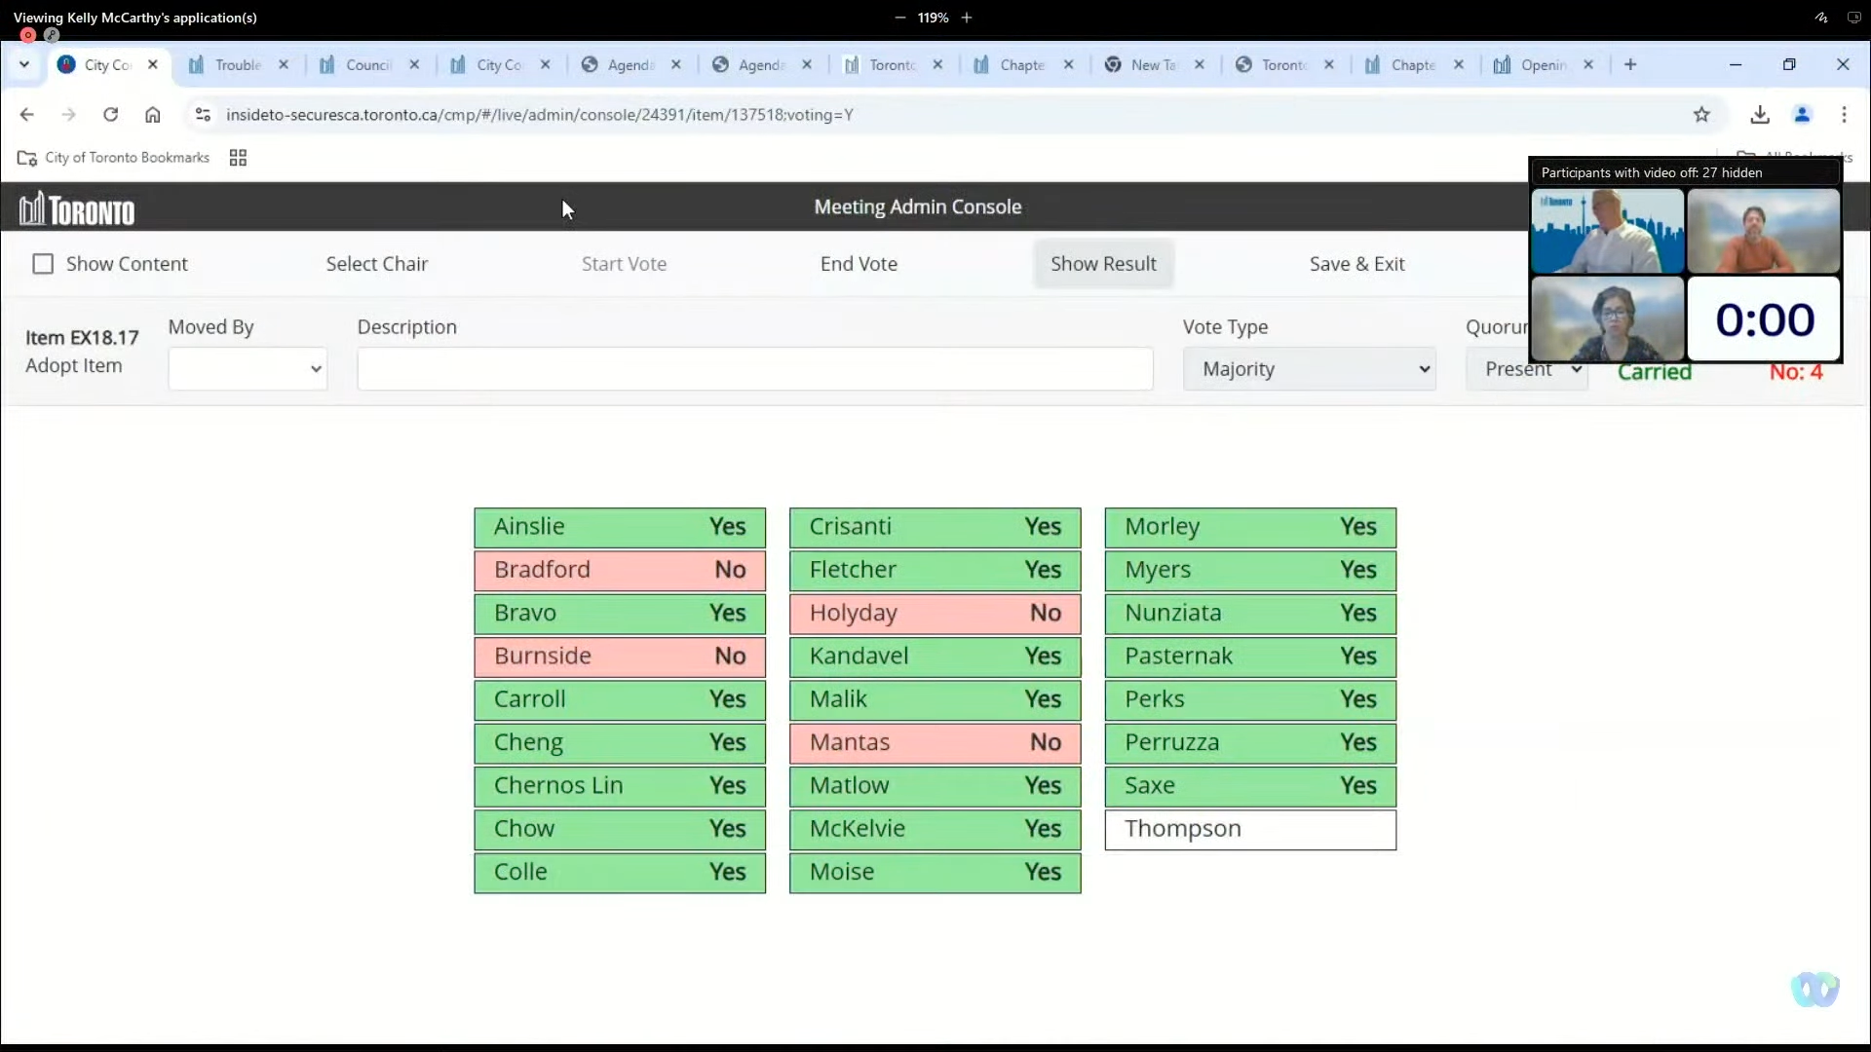Select Holyday's No vote row
Viewport: 1871px width, 1052px height.
[935, 614]
